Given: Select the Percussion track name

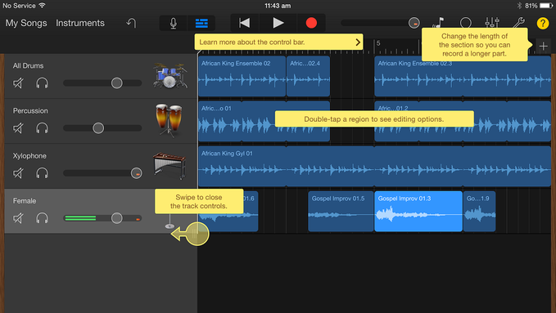Looking at the screenshot, I should click(x=30, y=111).
